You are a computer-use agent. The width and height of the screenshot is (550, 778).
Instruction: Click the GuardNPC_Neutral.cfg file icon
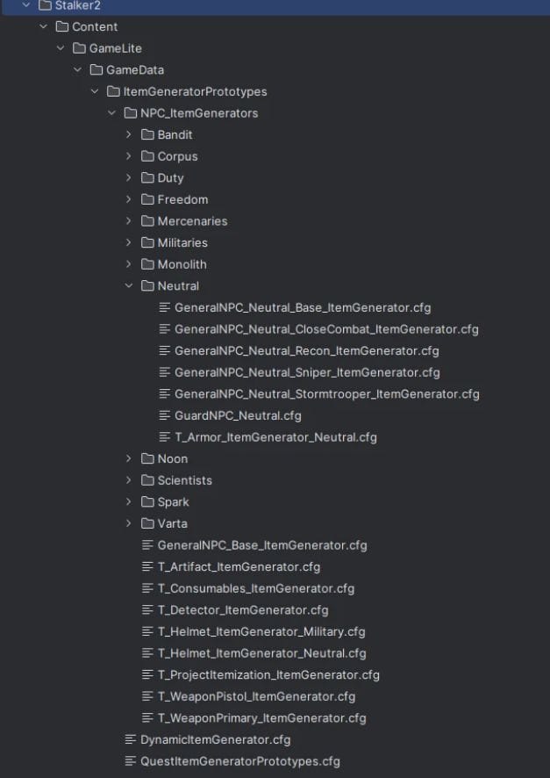point(164,415)
